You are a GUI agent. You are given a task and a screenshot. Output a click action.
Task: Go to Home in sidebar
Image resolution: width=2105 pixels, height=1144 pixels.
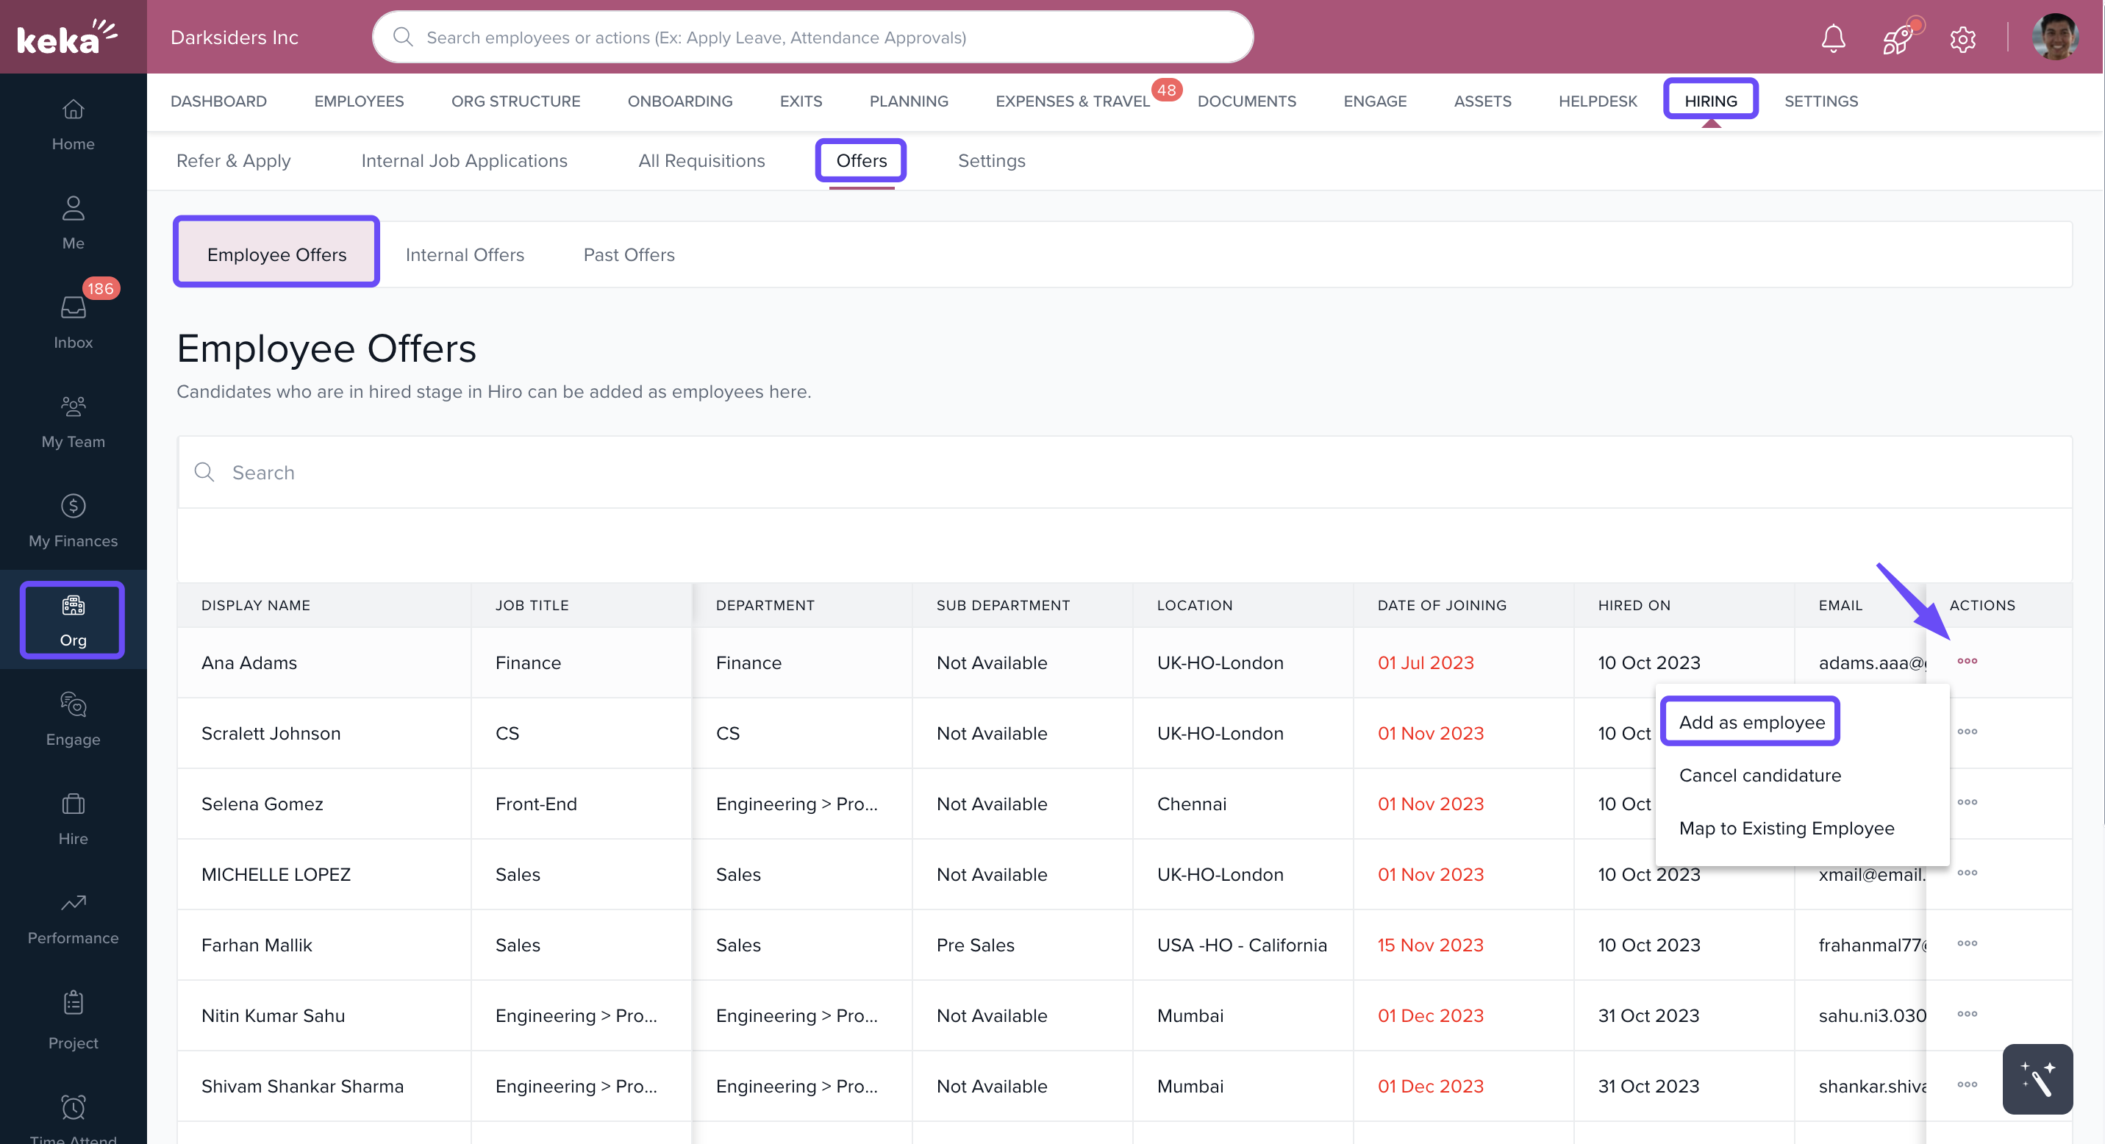(x=73, y=124)
